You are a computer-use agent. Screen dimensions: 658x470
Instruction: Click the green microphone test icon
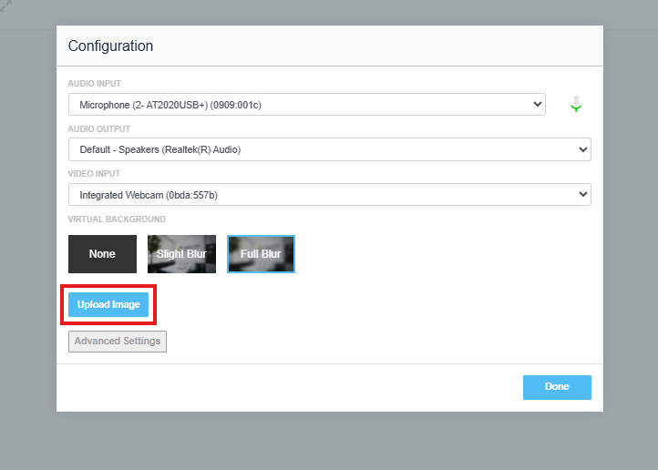click(576, 104)
